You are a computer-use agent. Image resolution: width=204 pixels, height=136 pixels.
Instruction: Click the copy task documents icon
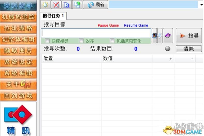tap(77, 5)
